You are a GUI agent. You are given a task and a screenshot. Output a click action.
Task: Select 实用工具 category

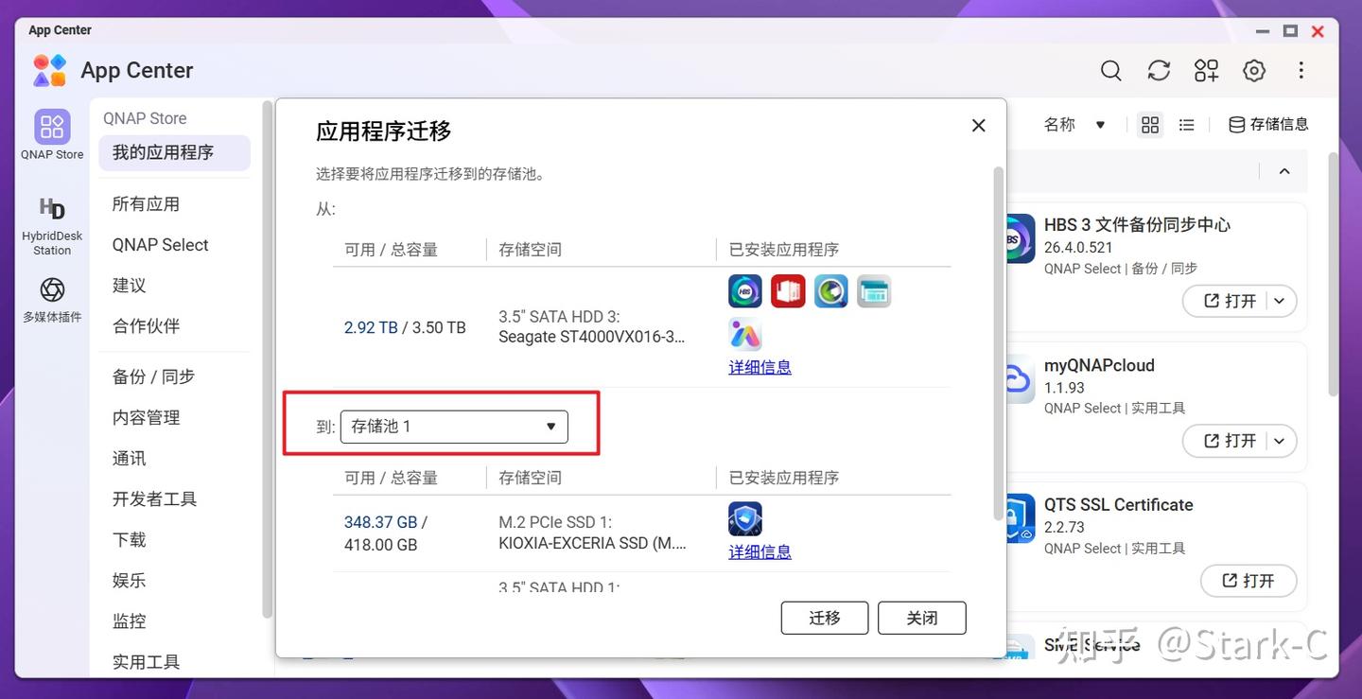coord(146,662)
